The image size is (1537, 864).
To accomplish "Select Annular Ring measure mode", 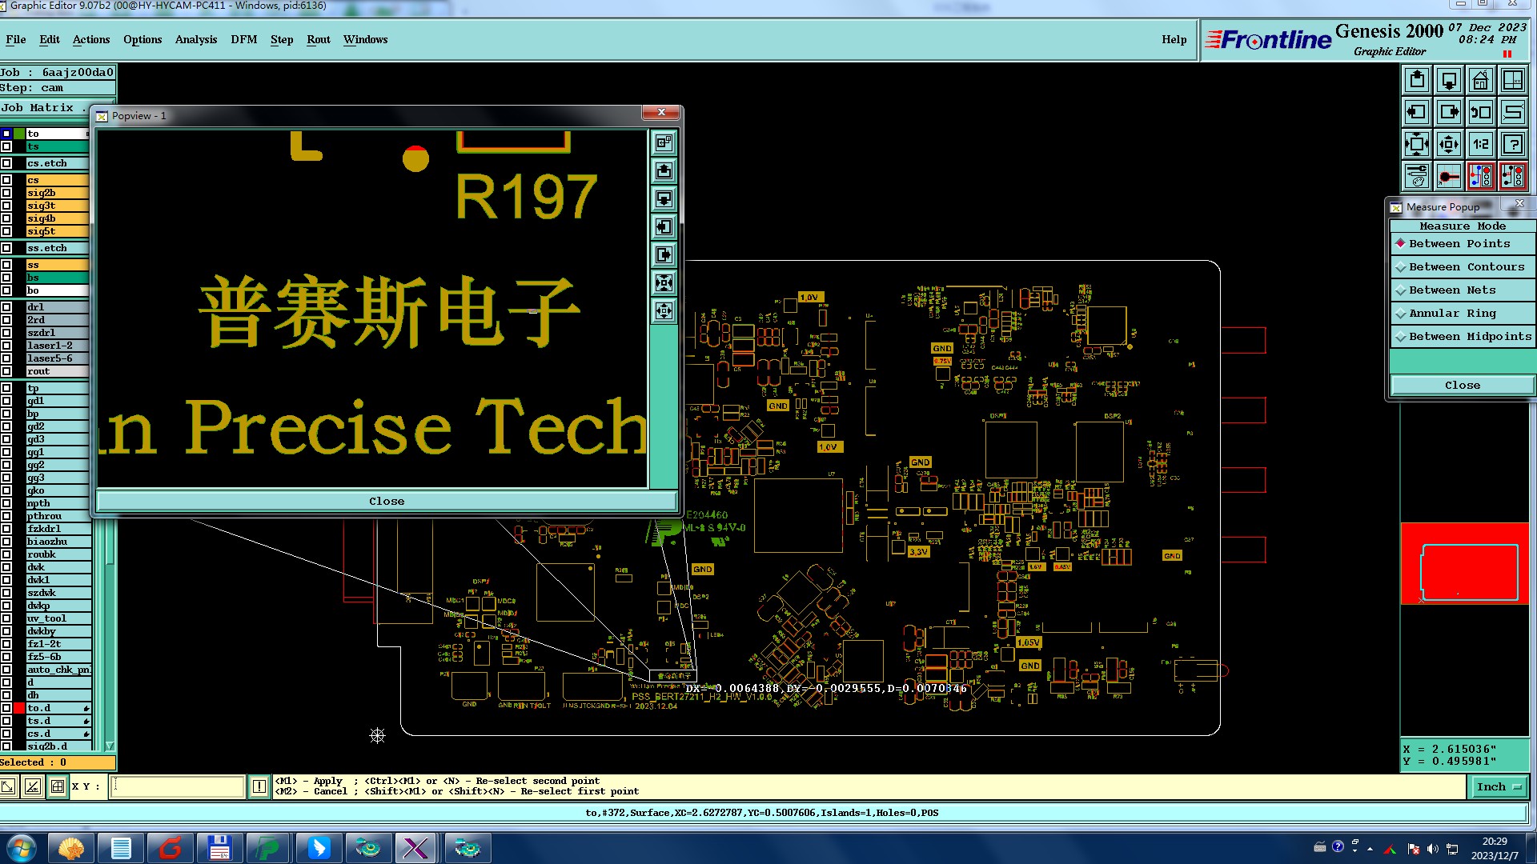I will 1451,314.
